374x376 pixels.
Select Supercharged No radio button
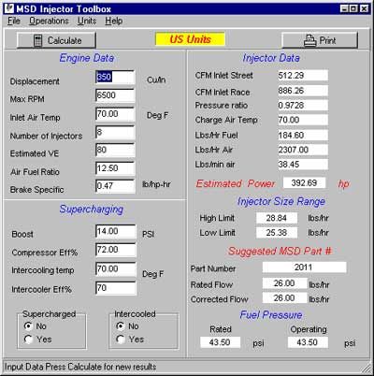point(28,326)
